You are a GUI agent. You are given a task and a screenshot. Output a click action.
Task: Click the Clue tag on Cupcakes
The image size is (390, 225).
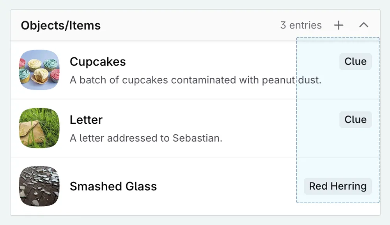click(x=355, y=62)
